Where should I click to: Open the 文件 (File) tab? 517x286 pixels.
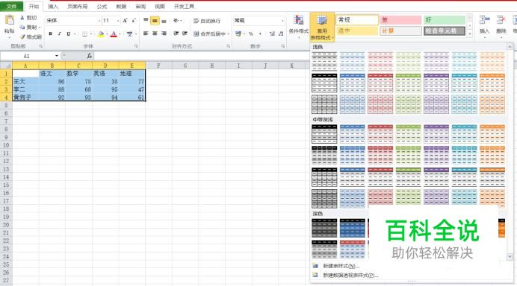point(11,6)
